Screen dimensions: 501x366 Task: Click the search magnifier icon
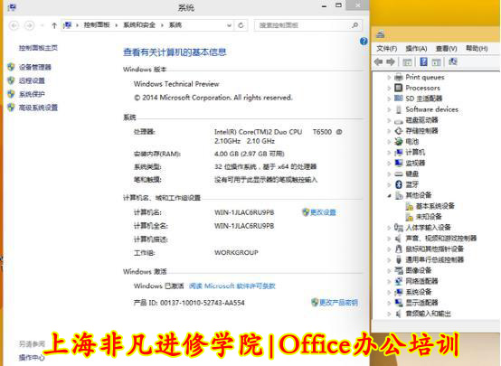355,25
